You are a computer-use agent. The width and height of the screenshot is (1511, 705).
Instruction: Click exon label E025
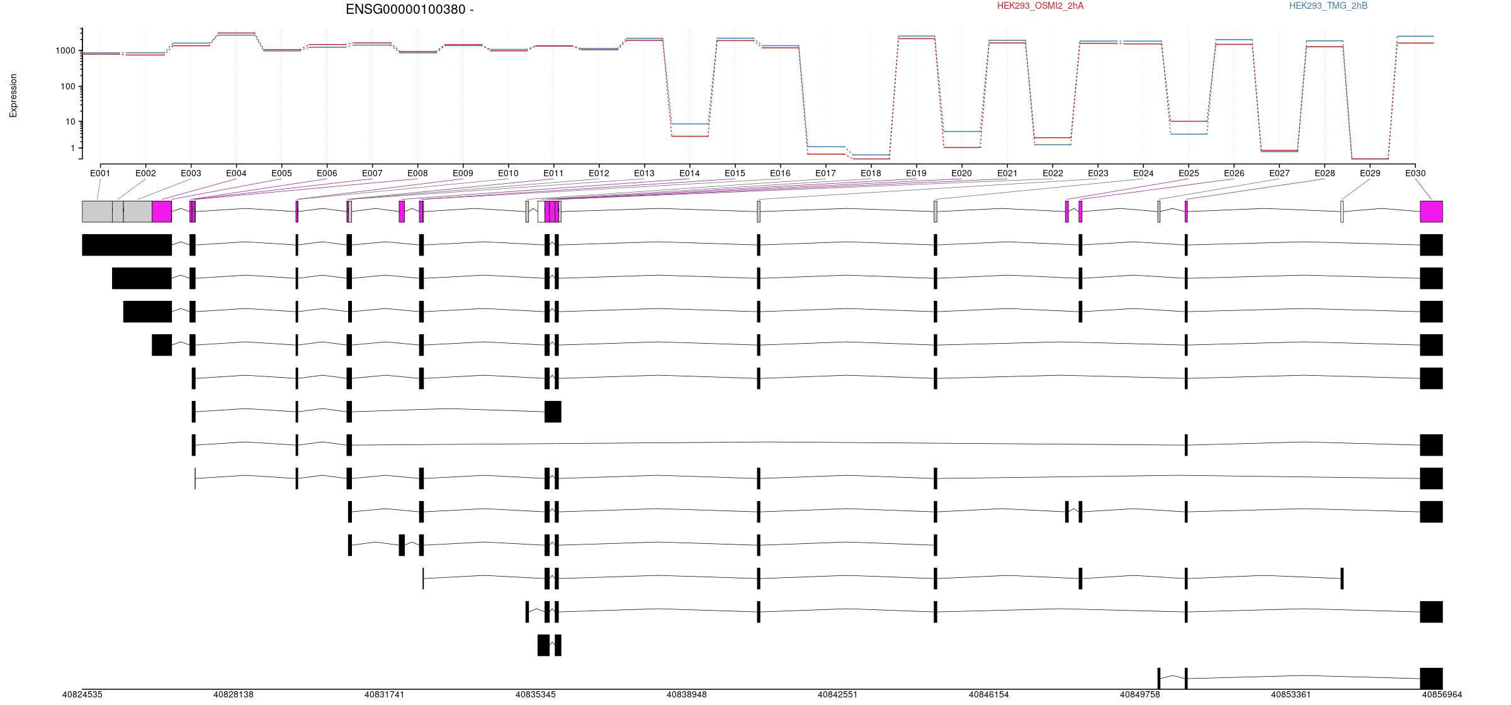pos(1189,173)
